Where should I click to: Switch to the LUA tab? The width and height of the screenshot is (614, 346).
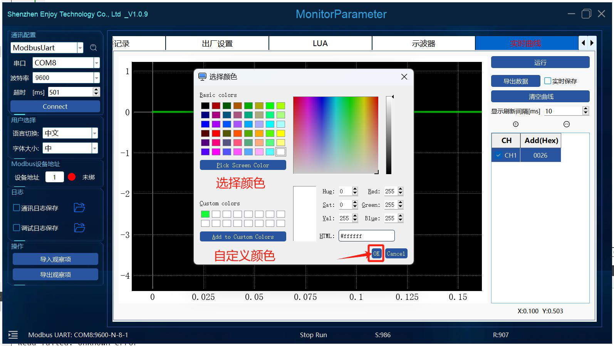[x=320, y=43]
